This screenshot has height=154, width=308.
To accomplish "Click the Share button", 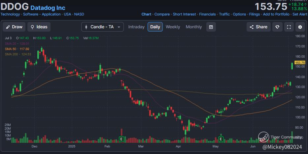I will pyautogui.click(x=258, y=27).
